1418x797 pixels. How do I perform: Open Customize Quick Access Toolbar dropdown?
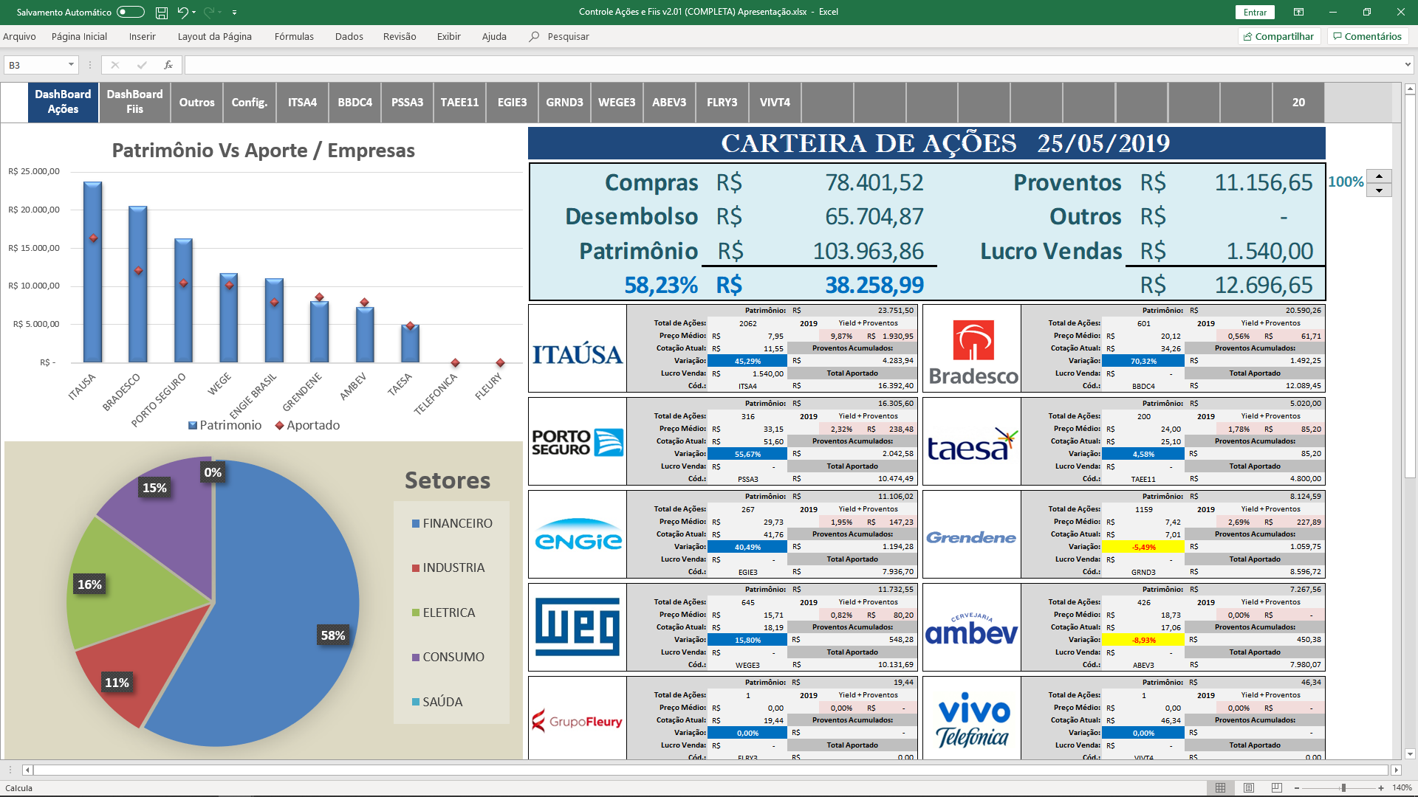point(234,13)
